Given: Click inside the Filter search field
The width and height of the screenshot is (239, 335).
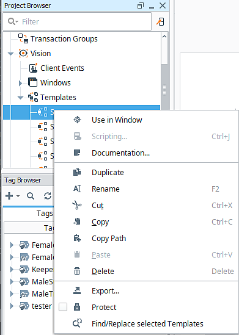Looking at the screenshot, I should point(77,21).
